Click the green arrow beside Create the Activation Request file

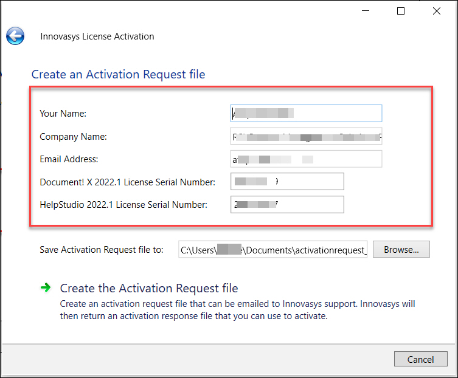point(46,288)
